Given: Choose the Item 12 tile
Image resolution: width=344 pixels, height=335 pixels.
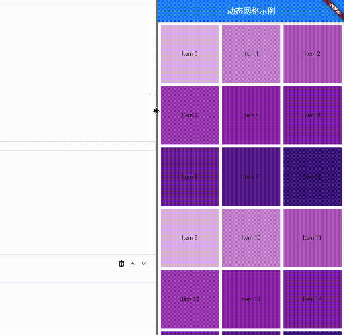Looking at the screenshot, I should tap(190, 299).
